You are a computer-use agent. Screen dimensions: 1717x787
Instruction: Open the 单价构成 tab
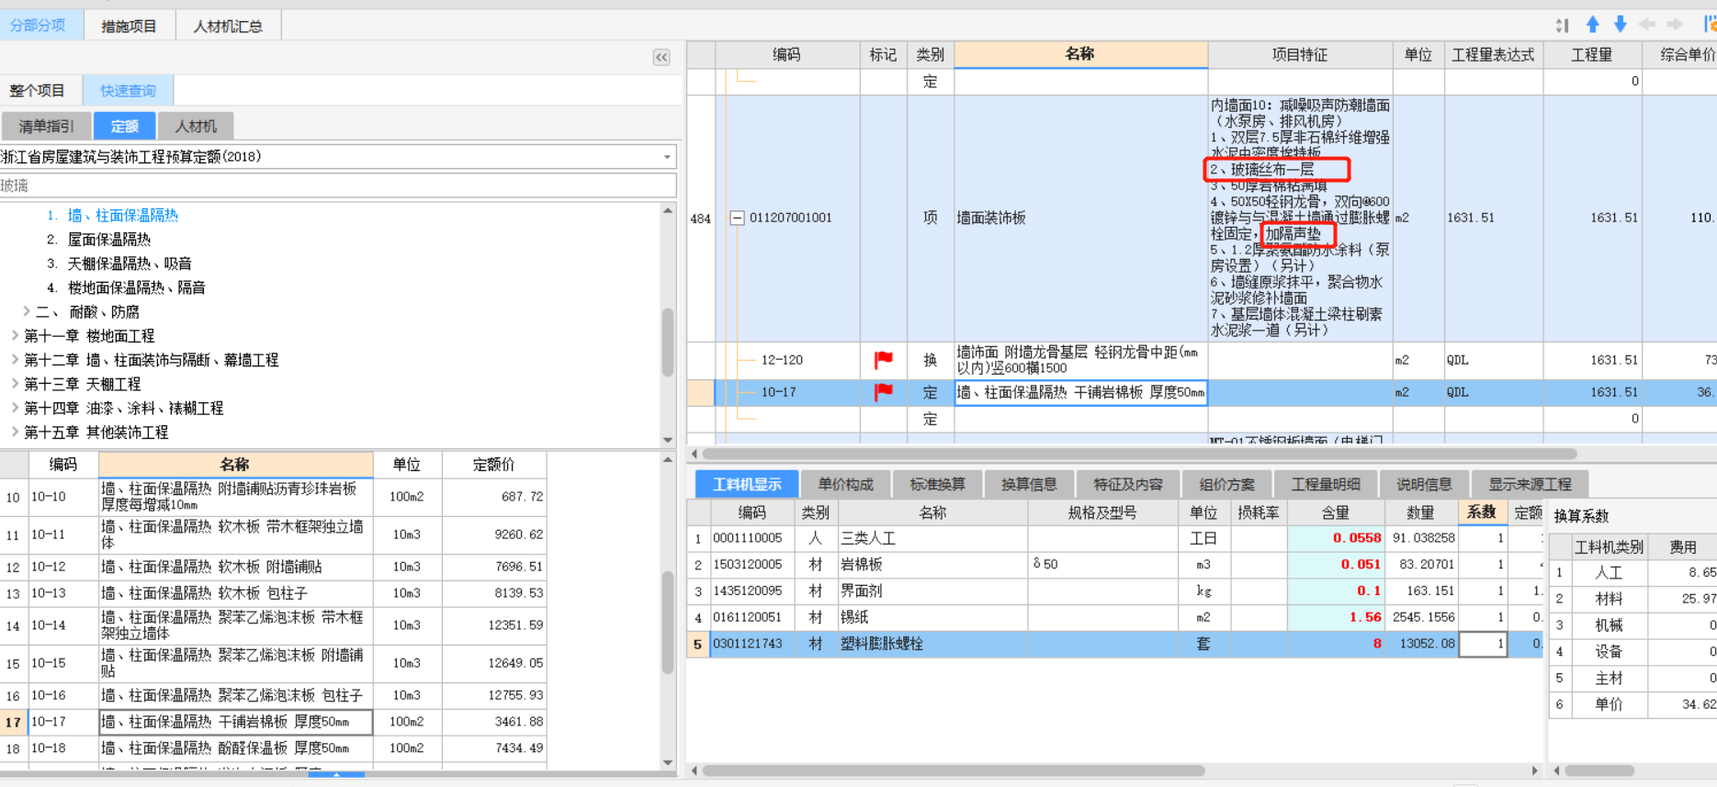(845, 484)
